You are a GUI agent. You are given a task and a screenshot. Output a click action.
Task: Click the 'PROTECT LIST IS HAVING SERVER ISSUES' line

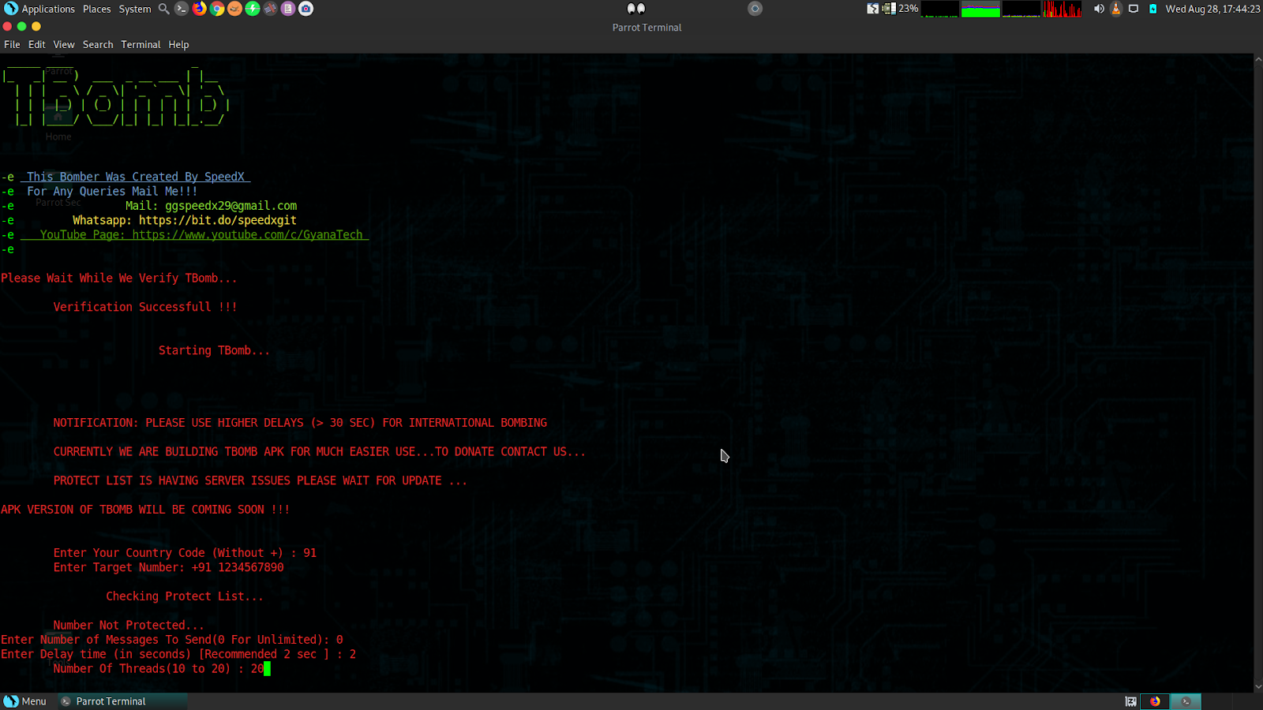[x=260, y=480]
